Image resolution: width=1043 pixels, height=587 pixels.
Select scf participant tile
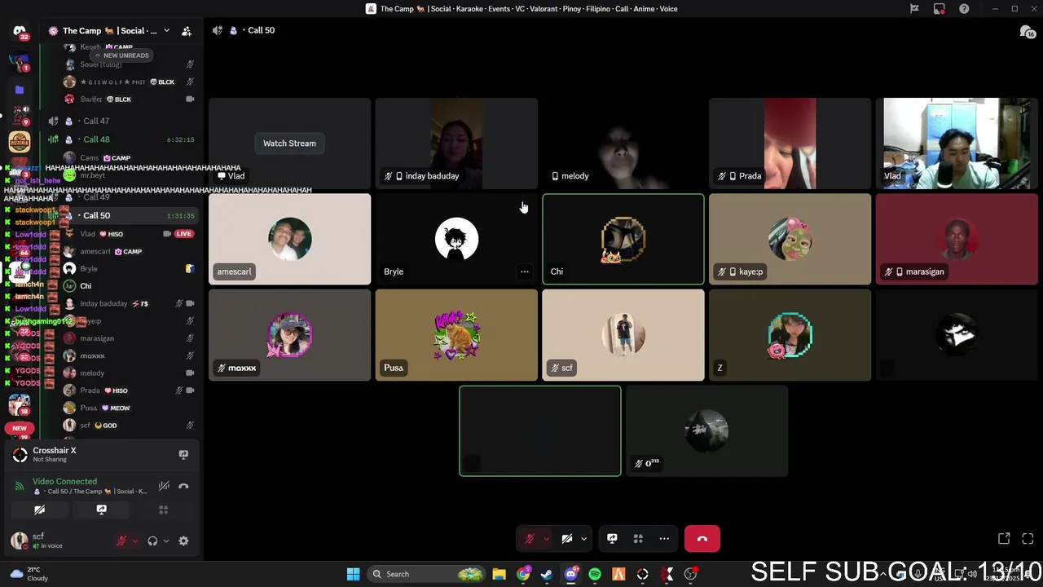[623, 335]
